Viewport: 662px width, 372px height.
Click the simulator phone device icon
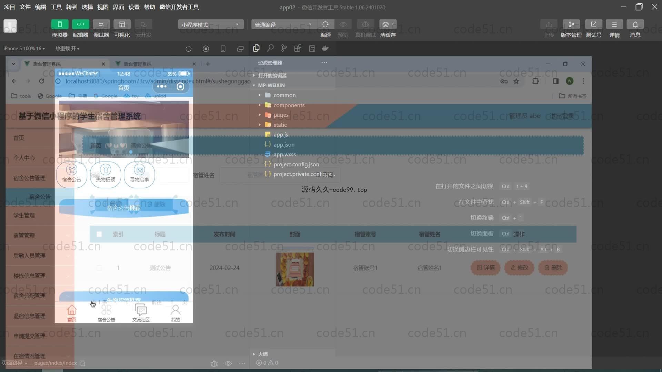[223, 49]
